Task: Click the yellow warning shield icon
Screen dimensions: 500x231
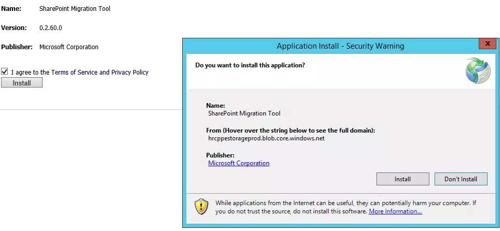Action: pos(201,207)
